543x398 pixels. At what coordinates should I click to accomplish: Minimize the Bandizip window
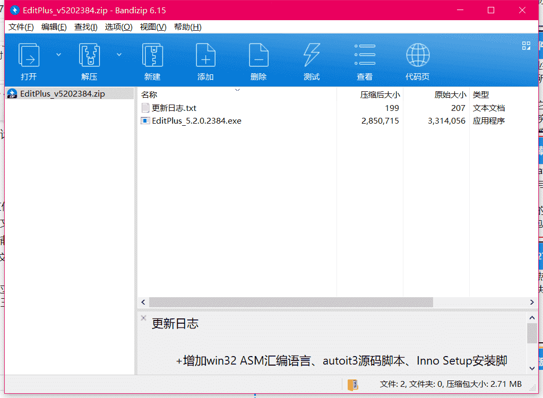tap(460, 10)
